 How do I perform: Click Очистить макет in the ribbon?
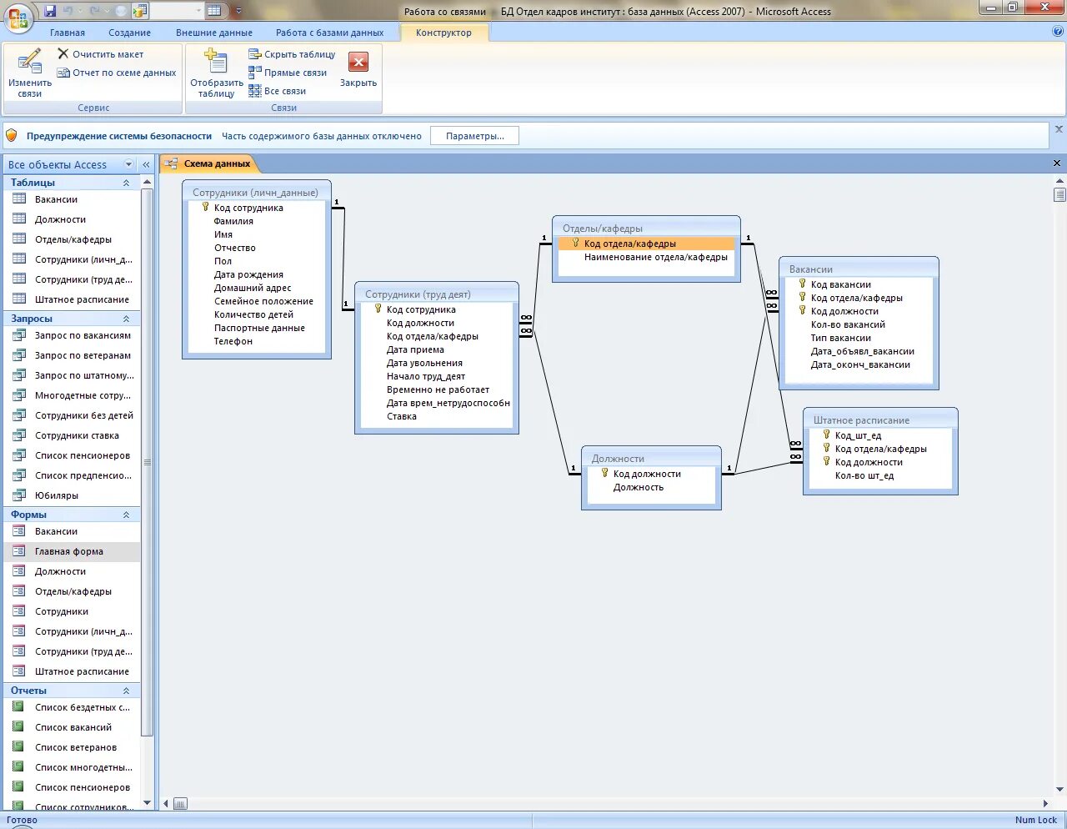pos(100,54)
